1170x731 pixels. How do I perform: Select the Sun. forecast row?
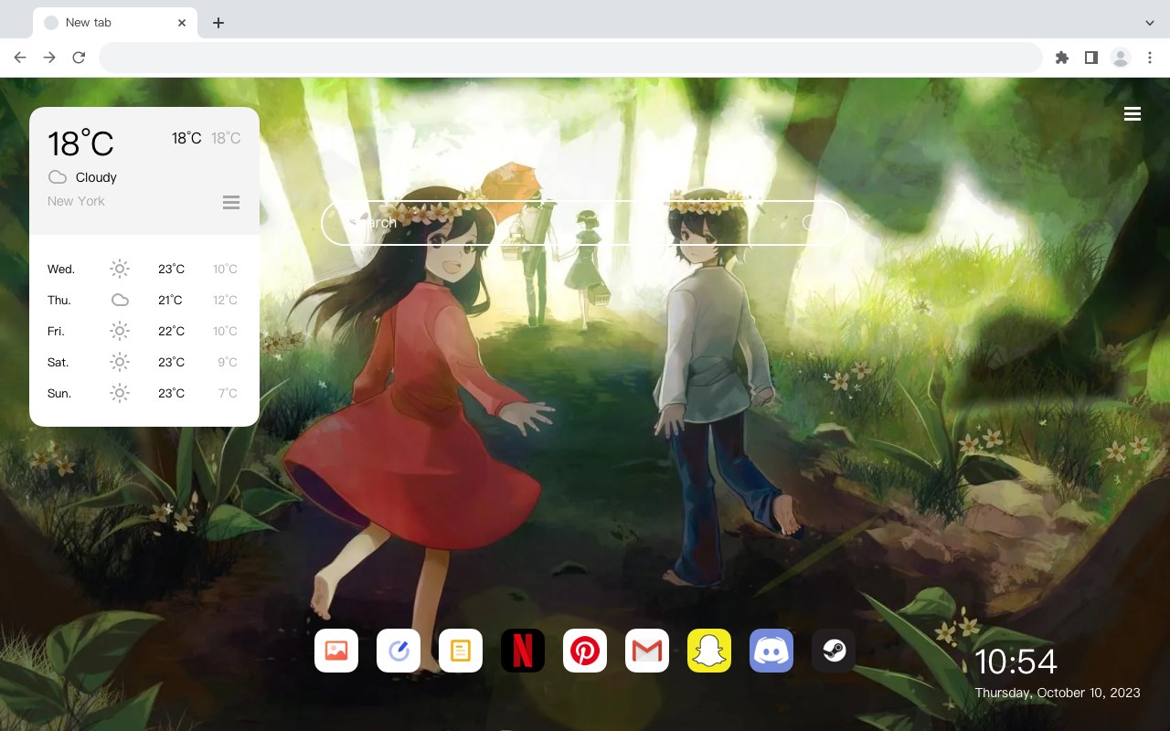tap(144, 393)
